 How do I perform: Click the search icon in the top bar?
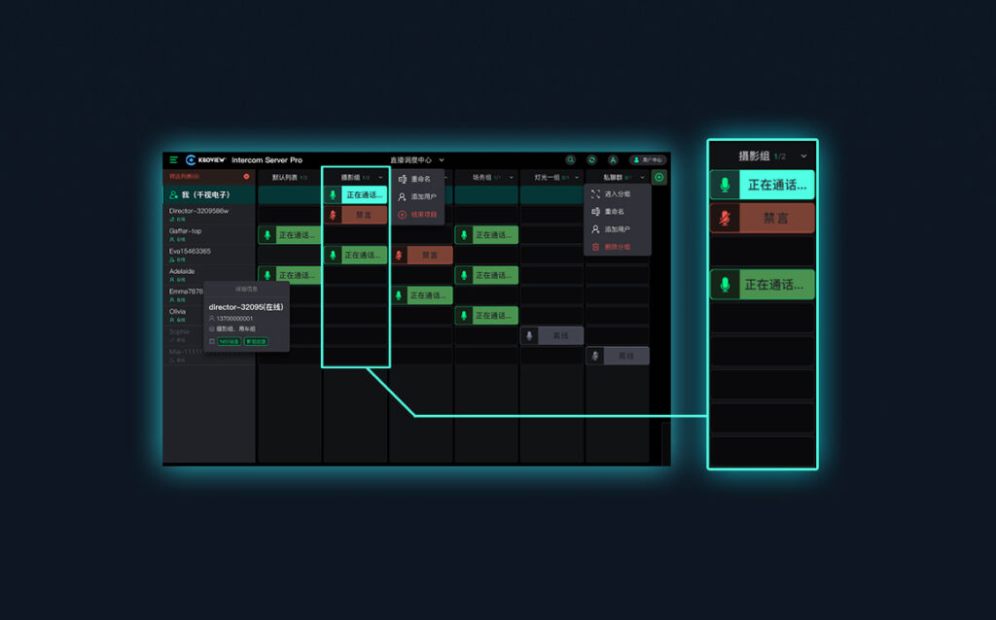pyautogui.click(x=571, y=159)
